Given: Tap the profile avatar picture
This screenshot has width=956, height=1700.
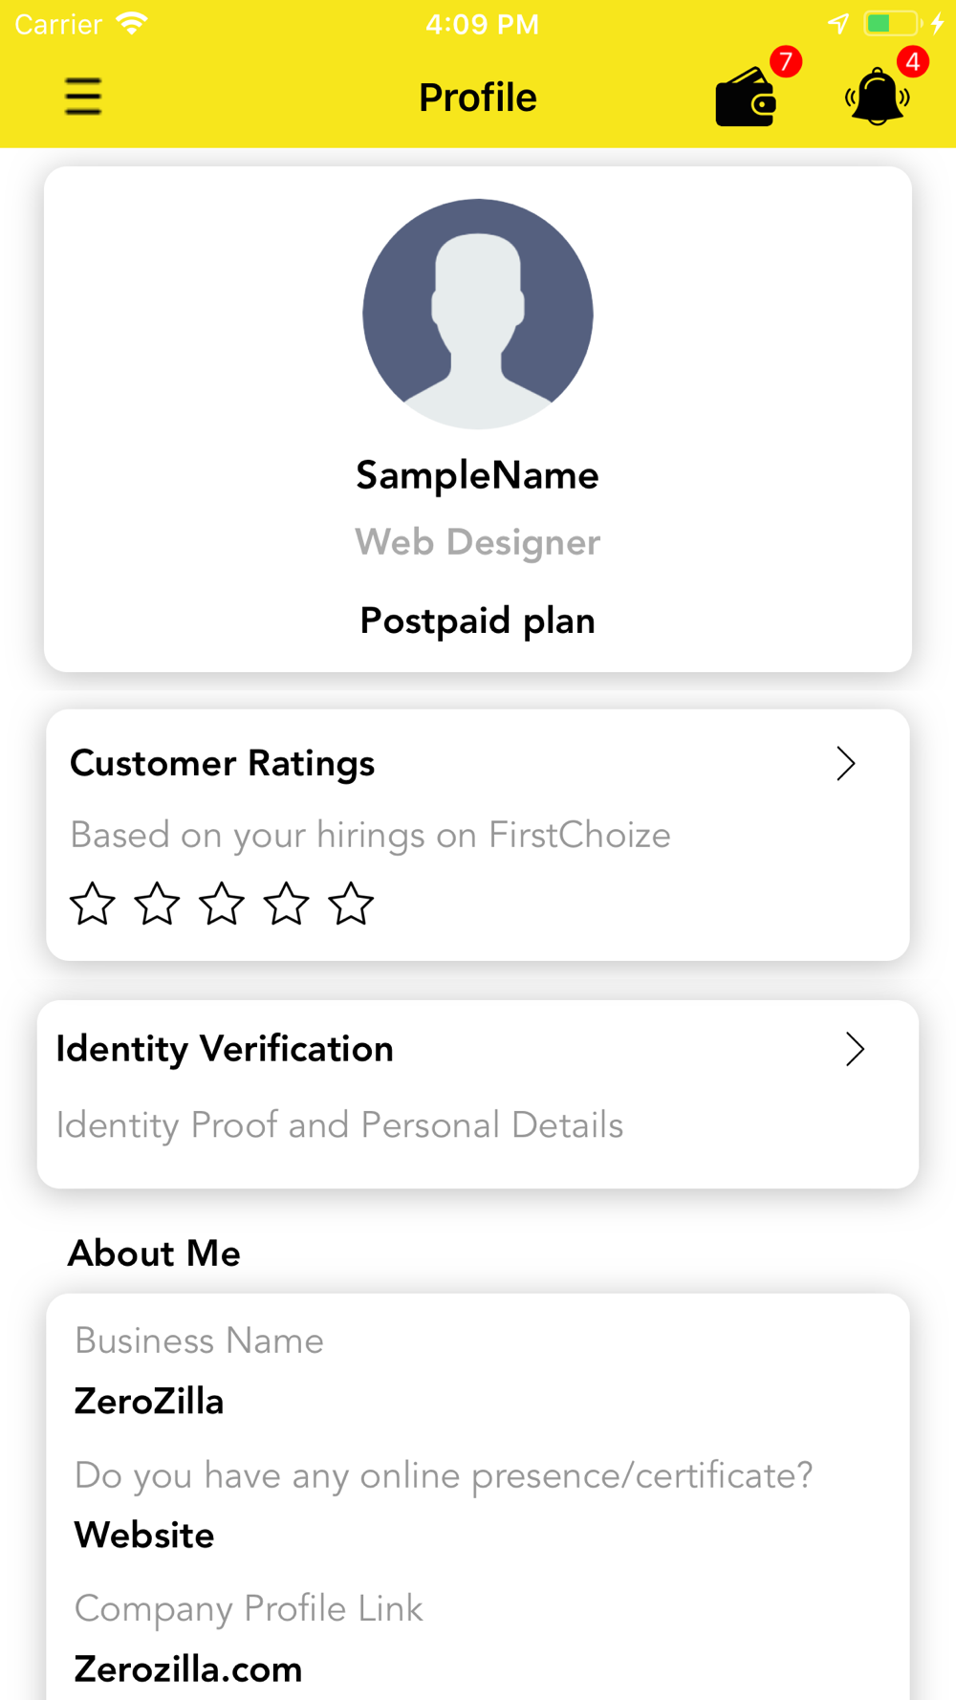Looking at the screenshot, I should [x=478, y=314].
